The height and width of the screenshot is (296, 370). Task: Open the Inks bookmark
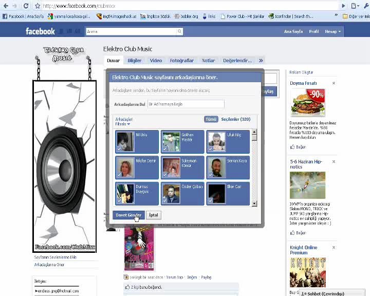[x=209, y=16]
